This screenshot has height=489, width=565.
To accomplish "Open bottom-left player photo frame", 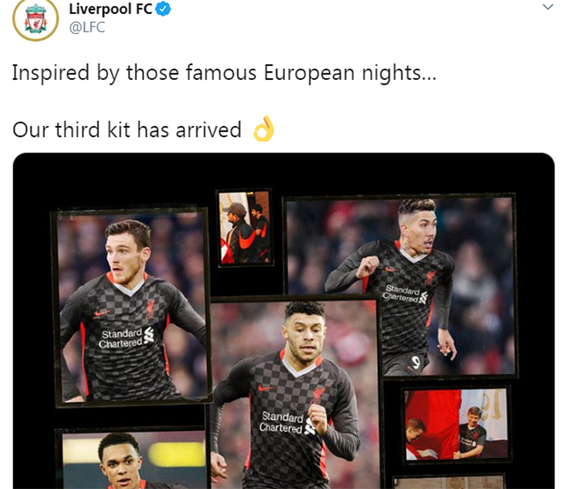I will coord(131,458).
